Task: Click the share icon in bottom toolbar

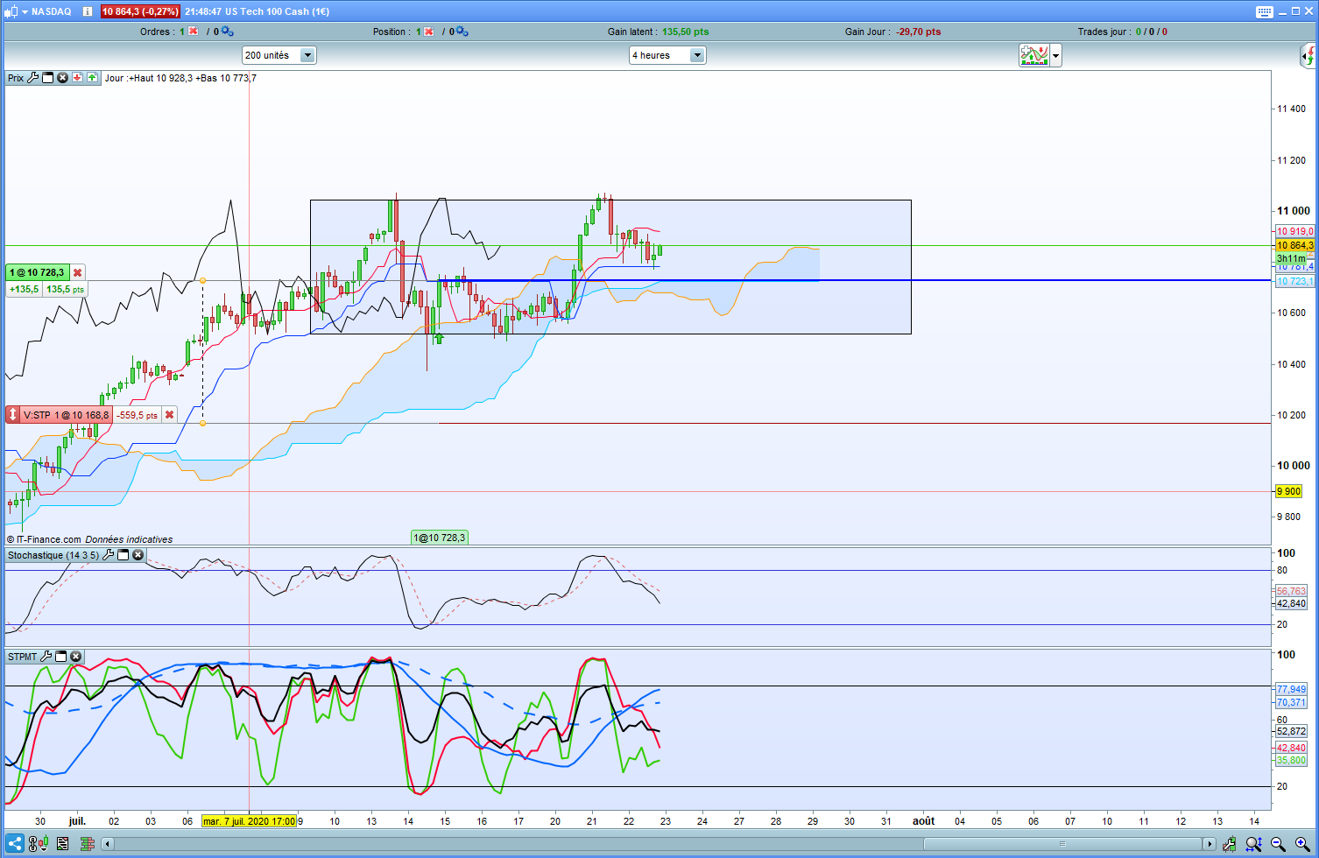Action: [15, 844]
